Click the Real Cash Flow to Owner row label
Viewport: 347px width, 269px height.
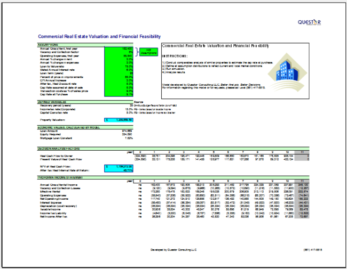pyautogui.click(x=56, y=156)
